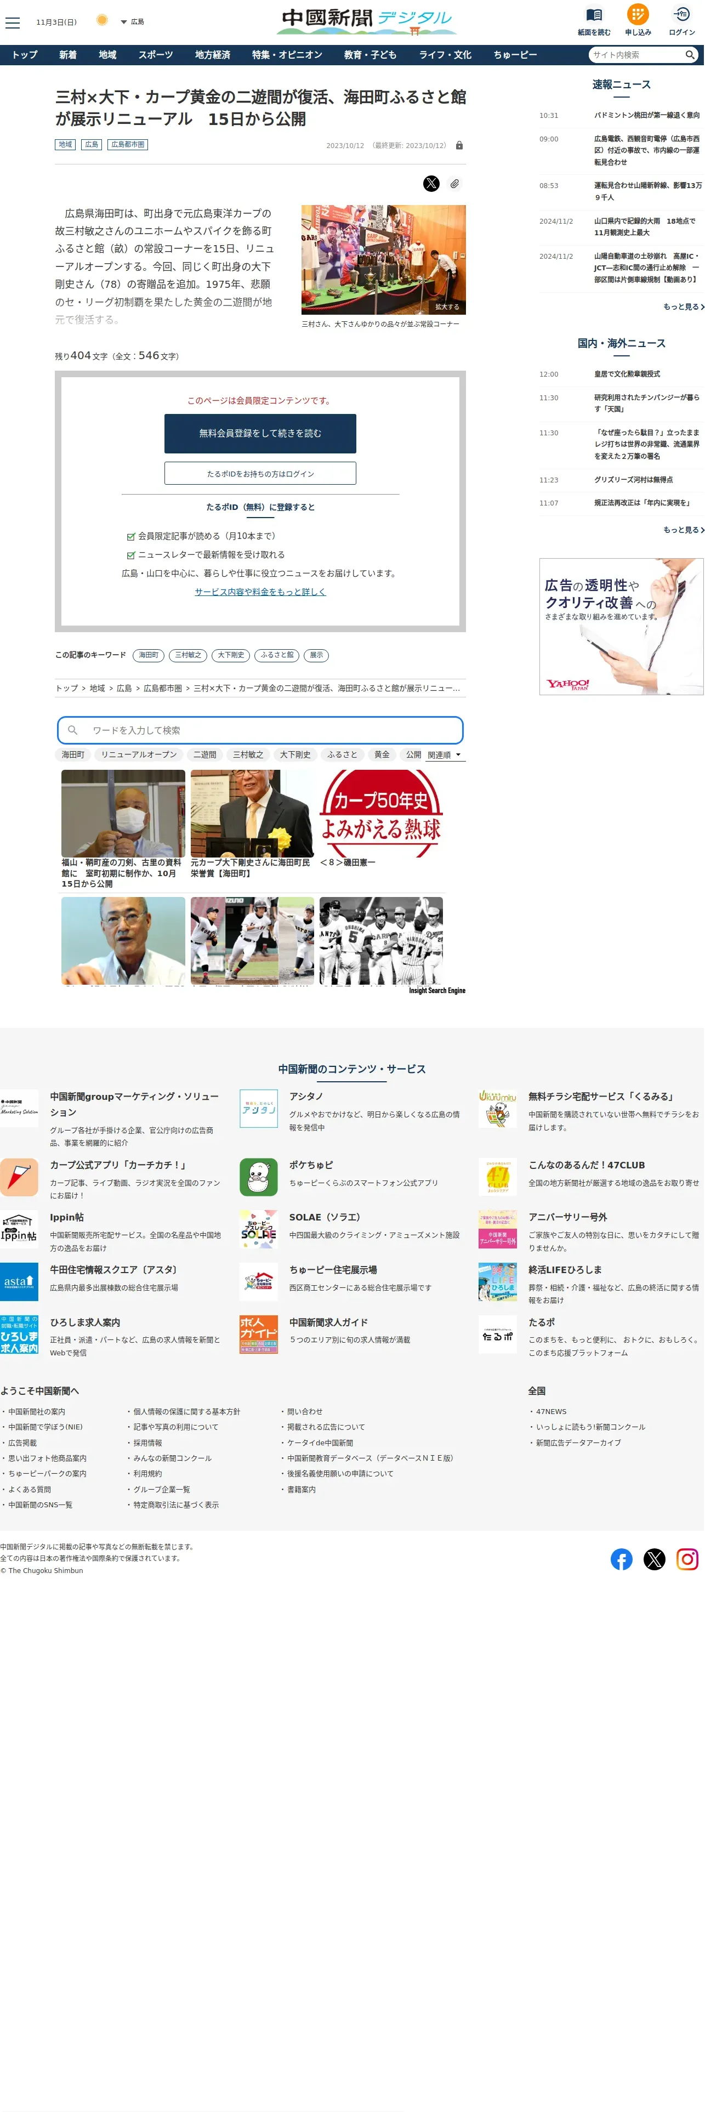Viewport: 705px width, 2112px height.
Task: Click the 求人ガイド orange logo
Action: point(258,1334)
